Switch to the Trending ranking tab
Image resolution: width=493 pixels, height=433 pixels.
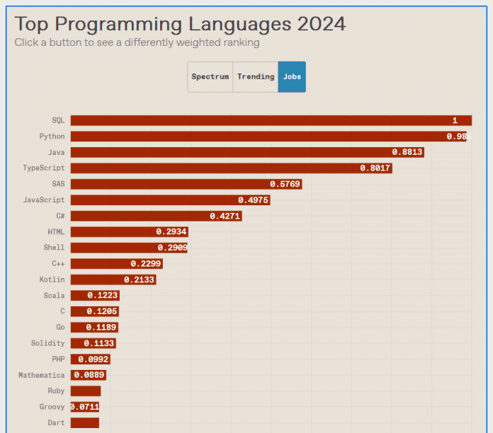255,76
